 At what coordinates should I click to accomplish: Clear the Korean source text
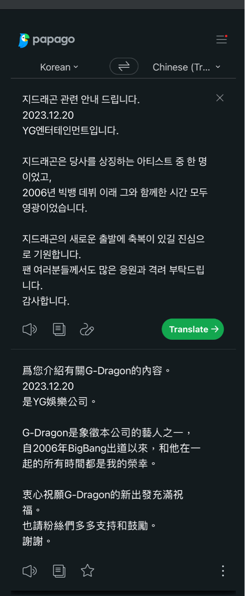[220, 98]
